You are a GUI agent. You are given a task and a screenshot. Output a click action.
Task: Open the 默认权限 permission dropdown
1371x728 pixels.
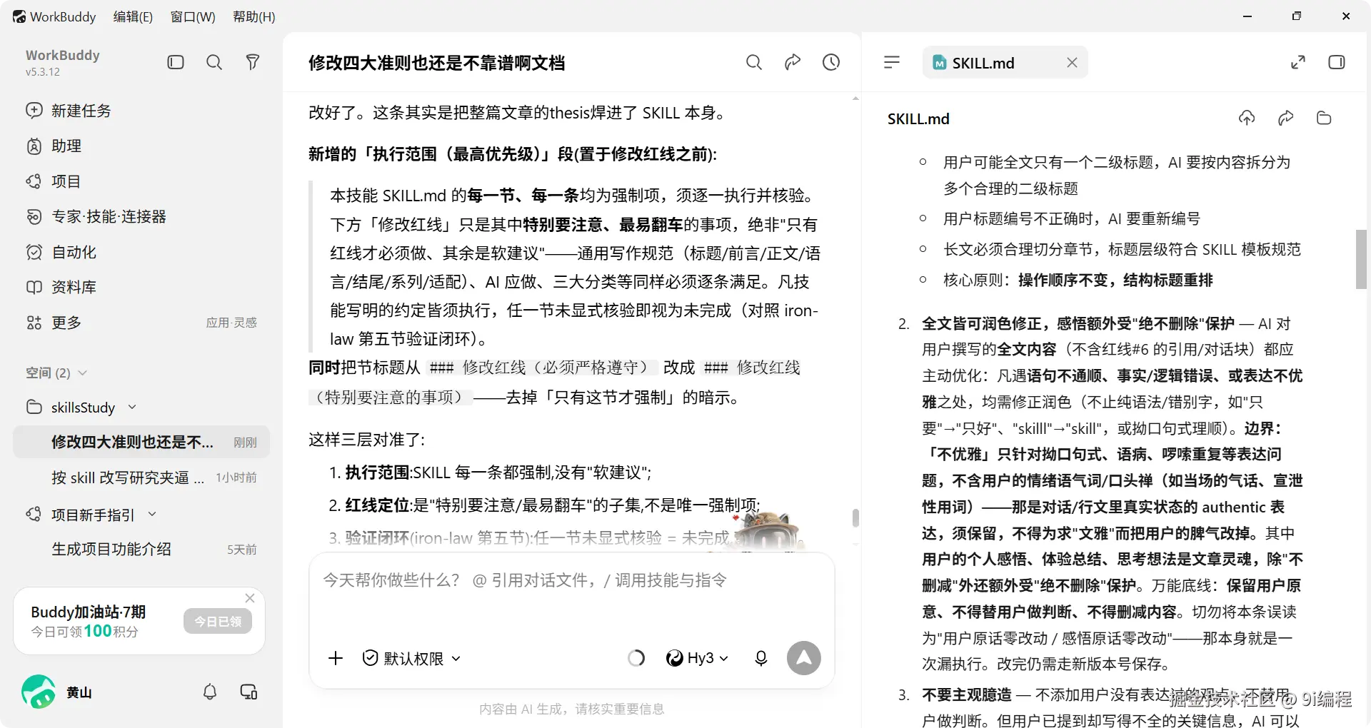tap(411, 658)
